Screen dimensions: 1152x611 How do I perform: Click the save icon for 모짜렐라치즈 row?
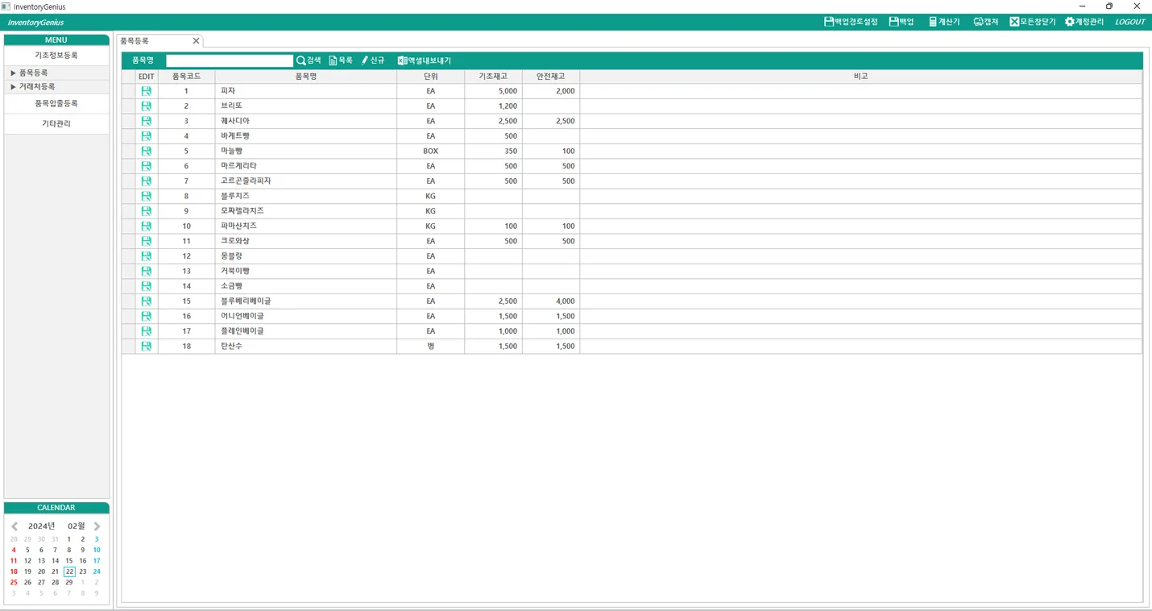point(147,211)
